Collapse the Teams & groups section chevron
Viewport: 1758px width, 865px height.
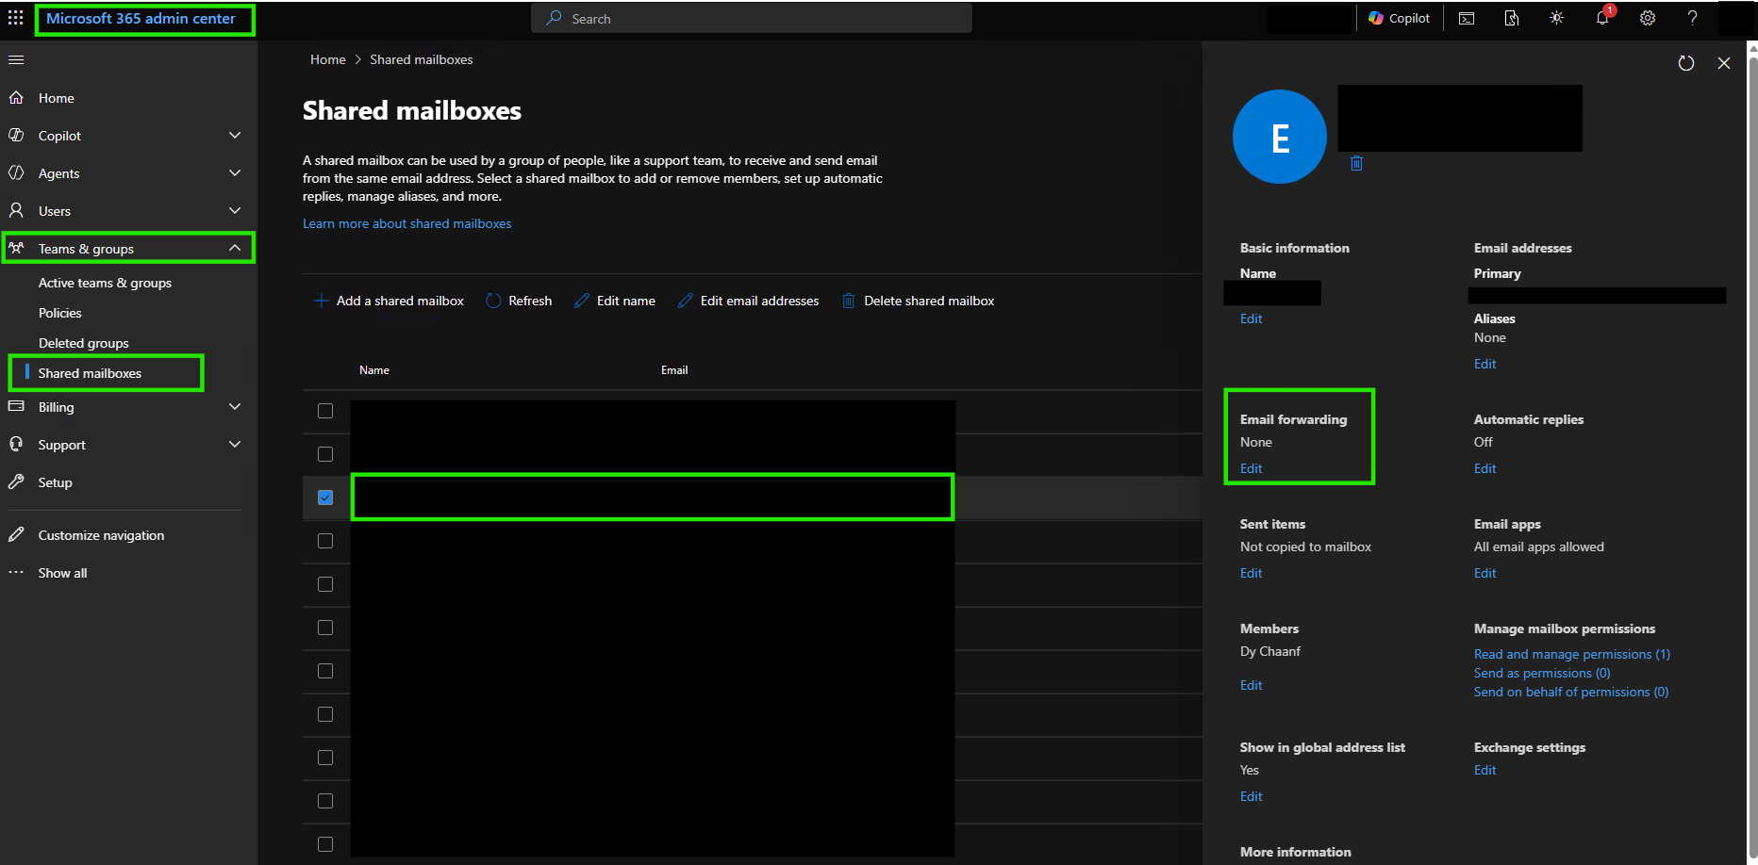tap(235, 248)
